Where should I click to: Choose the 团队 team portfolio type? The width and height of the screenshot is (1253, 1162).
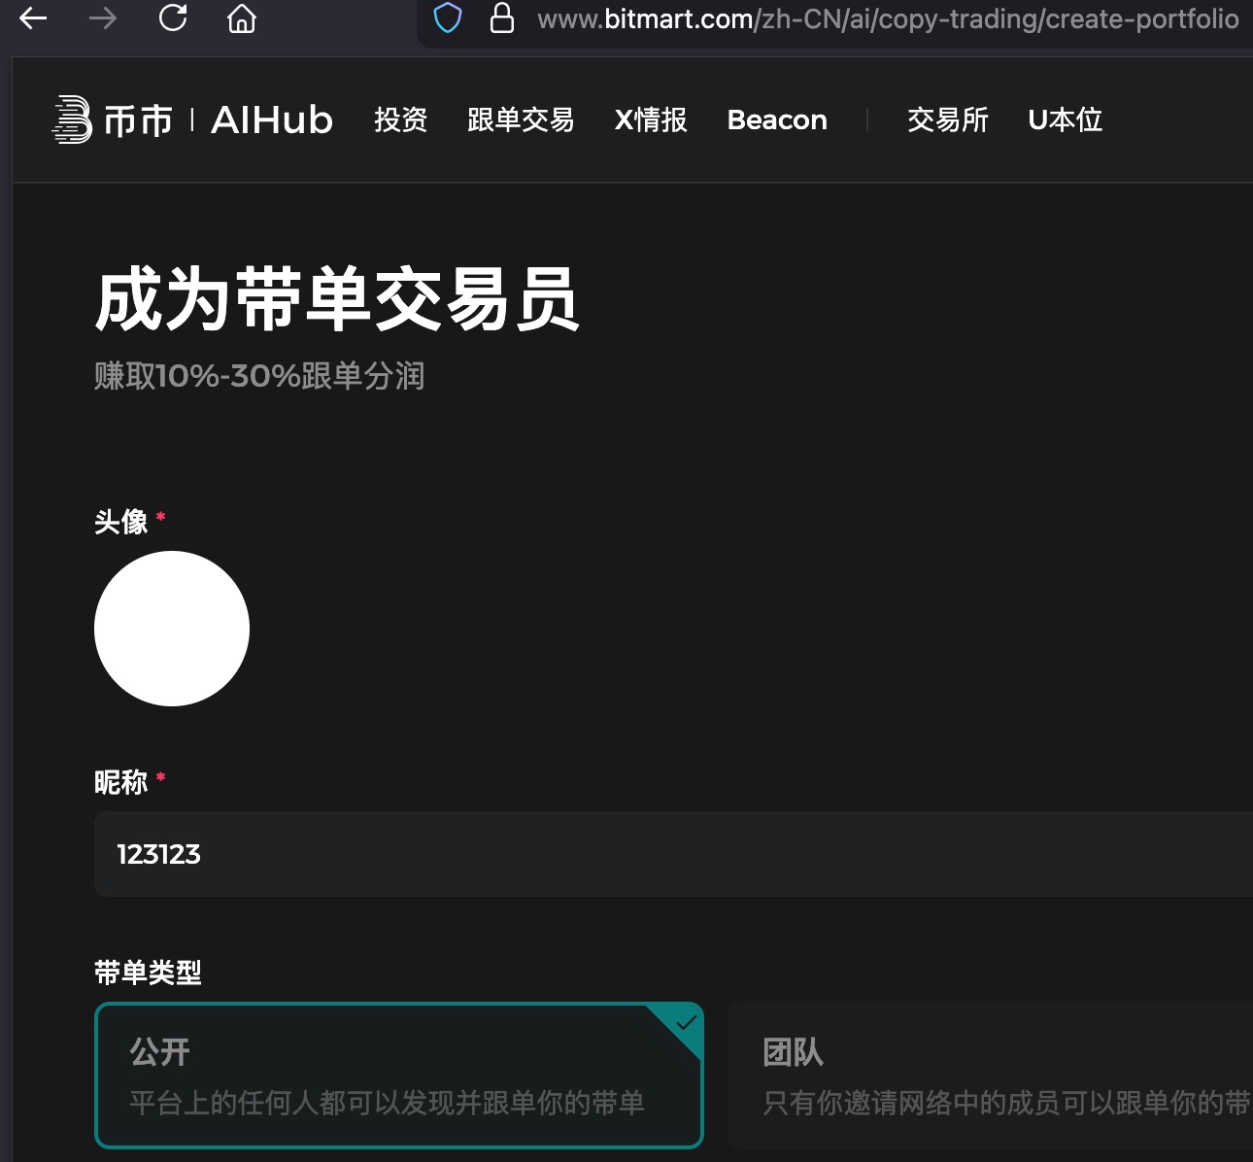pyautogui.click(x=991, y=1076)
